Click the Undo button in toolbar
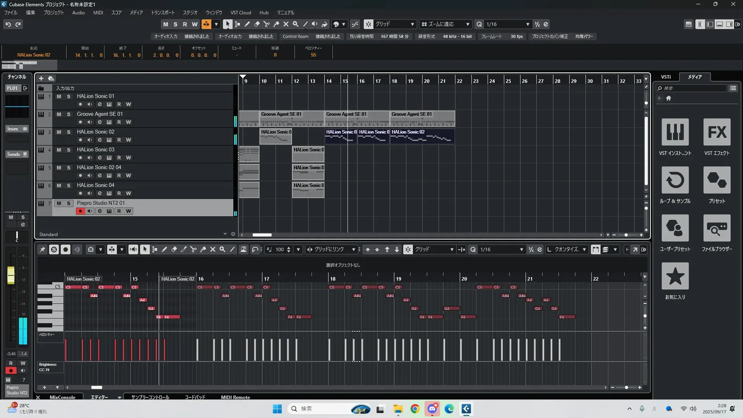 [x=8, y=24]
